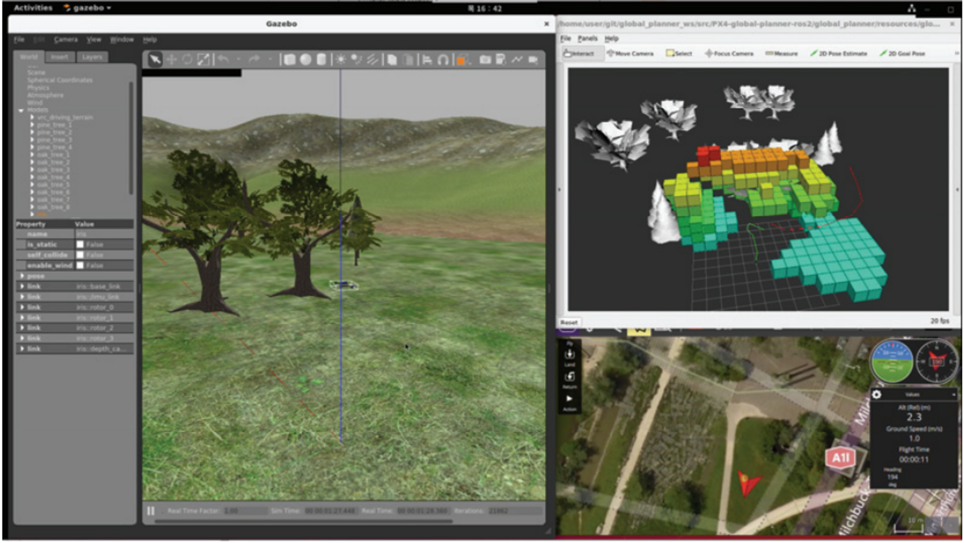Add a point light source
The width and height of the screenshot is (964, 543).
(x=340, y=59)
